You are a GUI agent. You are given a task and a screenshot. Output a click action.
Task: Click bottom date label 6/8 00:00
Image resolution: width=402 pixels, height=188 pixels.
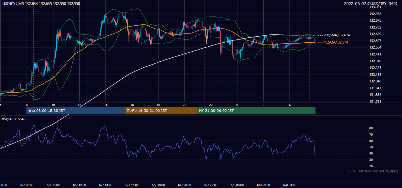tap(237, 185)
